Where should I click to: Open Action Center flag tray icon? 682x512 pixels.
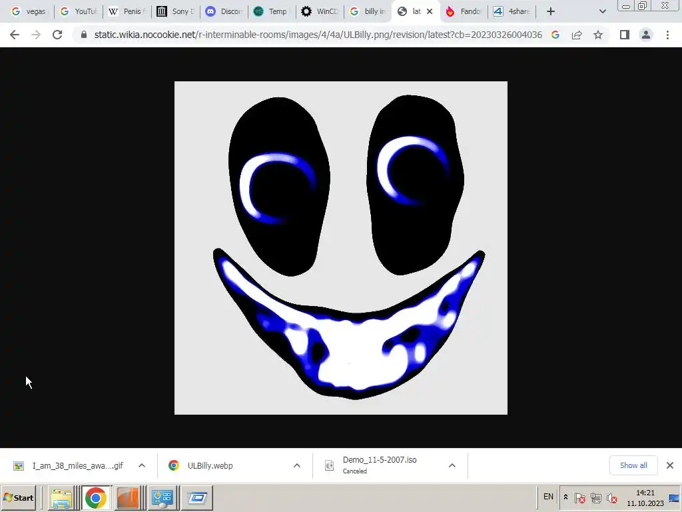click(580, 497)
